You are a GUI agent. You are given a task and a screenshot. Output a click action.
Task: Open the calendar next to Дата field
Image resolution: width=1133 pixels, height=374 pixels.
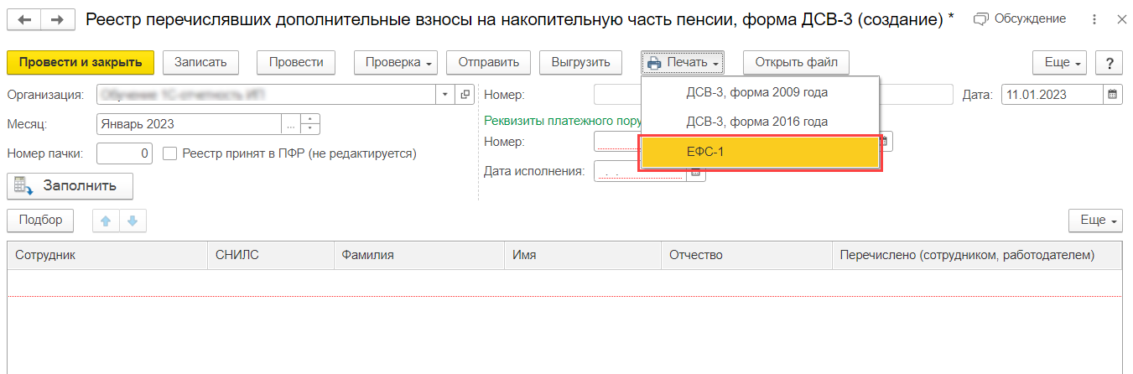[1113, 95]
